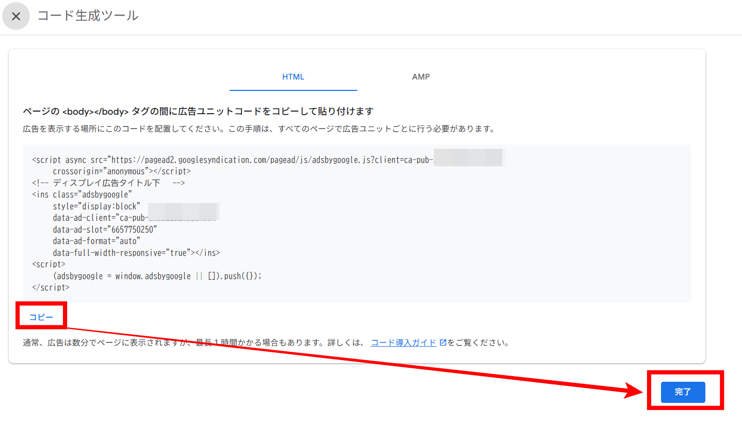Viewport: 742px width, 421px height.
Task: Click the コピー button to copy the code
Action: [x=41, y=317]
